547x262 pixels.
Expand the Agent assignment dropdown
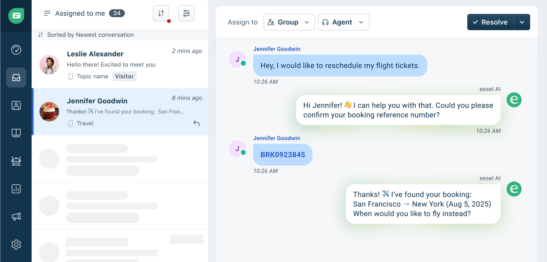(343, 22)
